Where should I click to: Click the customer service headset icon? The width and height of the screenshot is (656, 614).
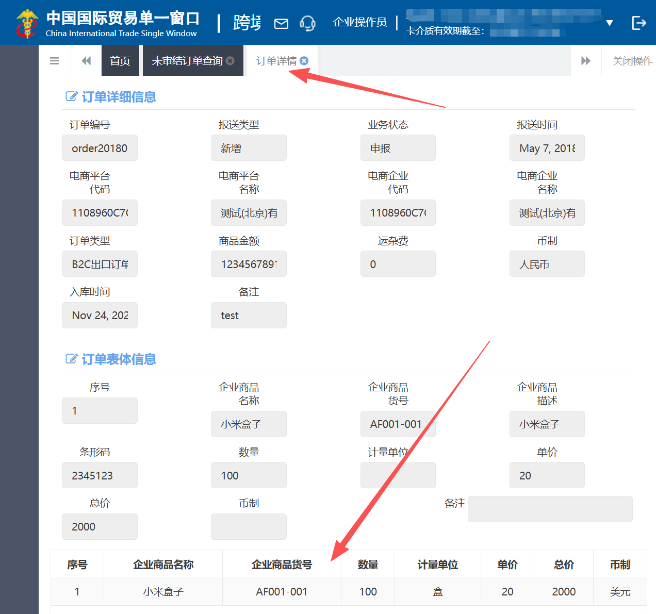pos(307,23)
